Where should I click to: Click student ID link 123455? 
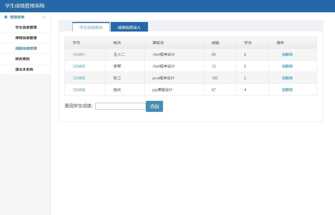pyautogui.click(x=79, y=66)
